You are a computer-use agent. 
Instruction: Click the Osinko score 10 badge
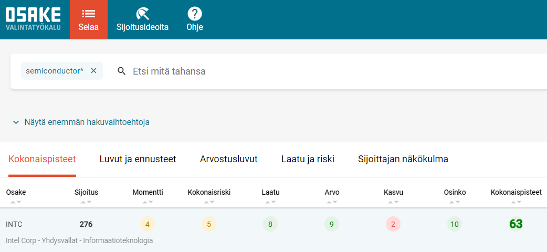tap(455, 224)
